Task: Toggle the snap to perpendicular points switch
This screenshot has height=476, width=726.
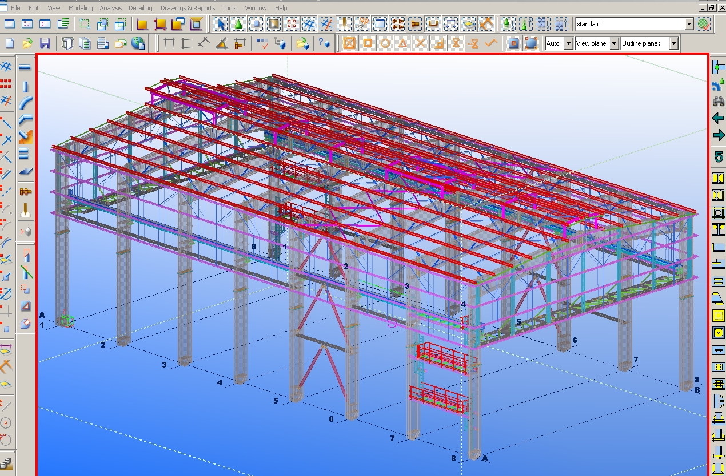Action: click(438, 43)
